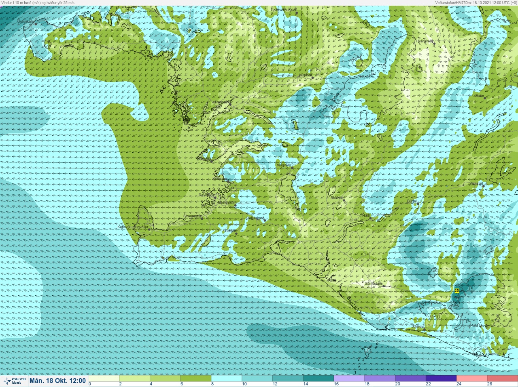
Task: Select the Straumsvík station marker
Action: coord(202,218)
